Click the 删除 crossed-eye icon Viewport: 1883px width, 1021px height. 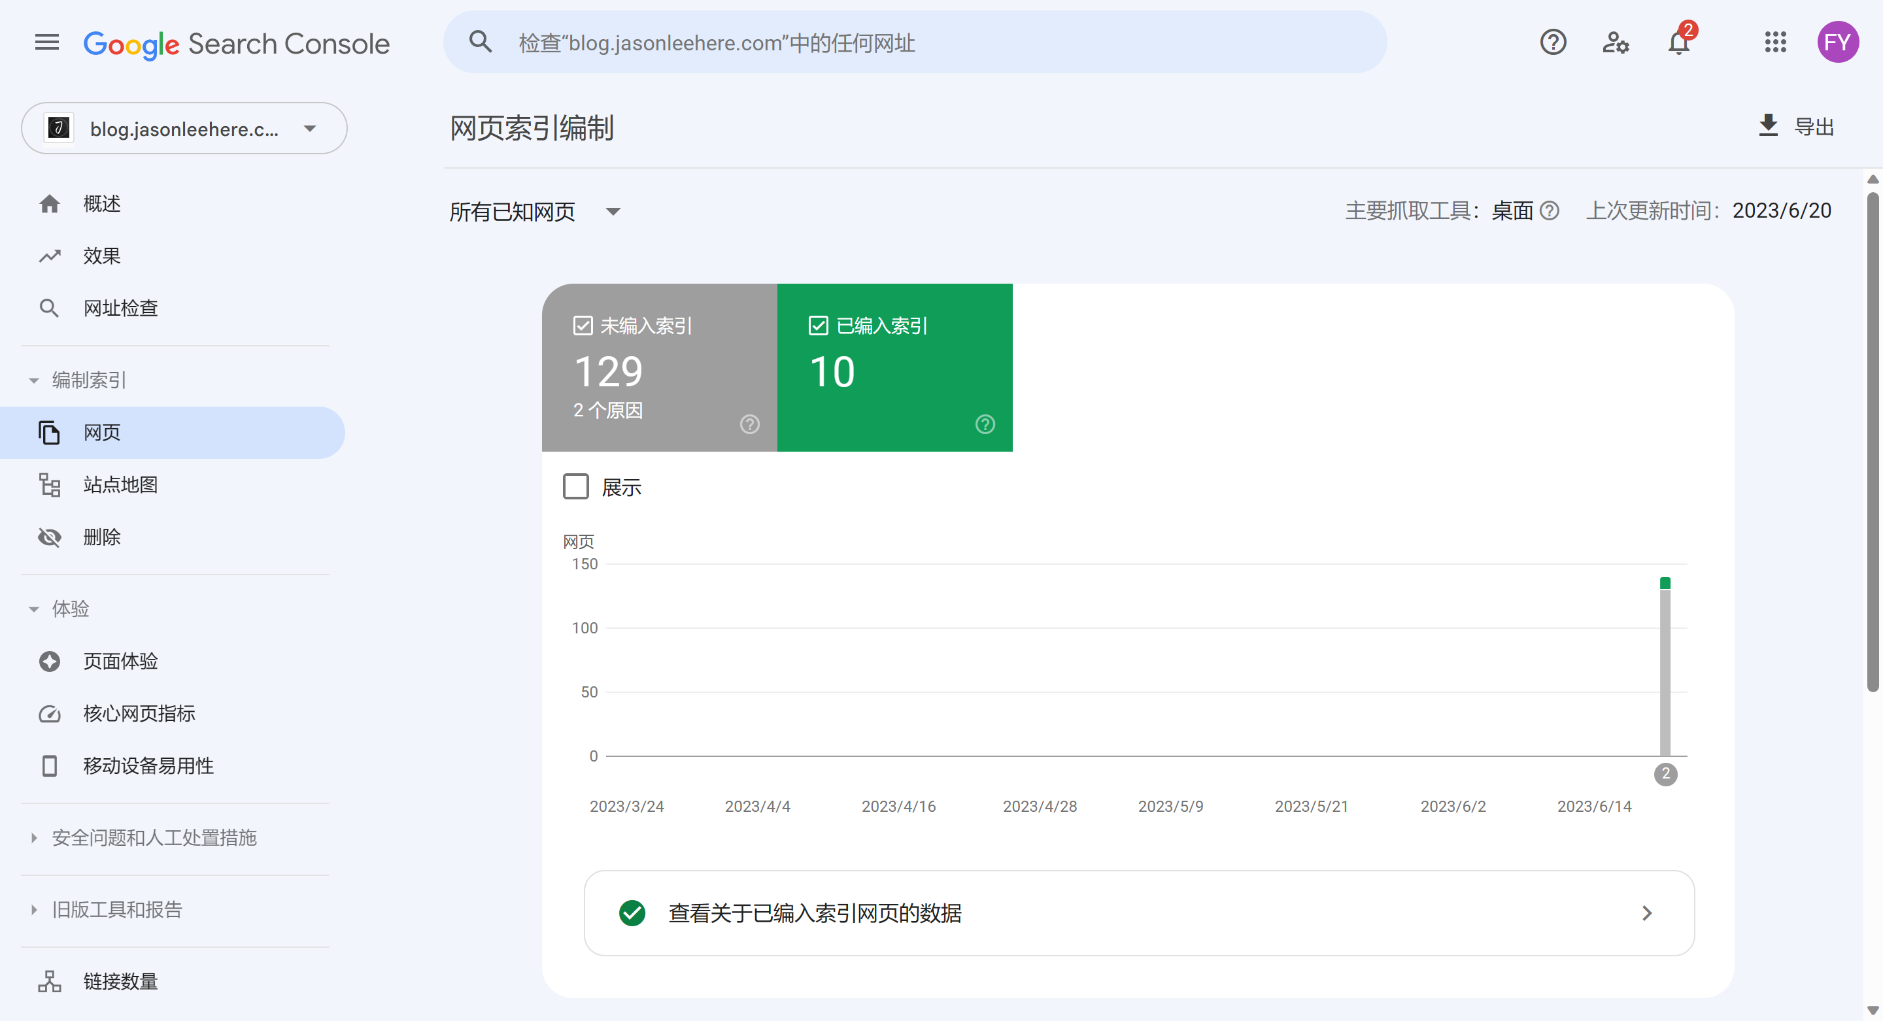coord(49,537)
